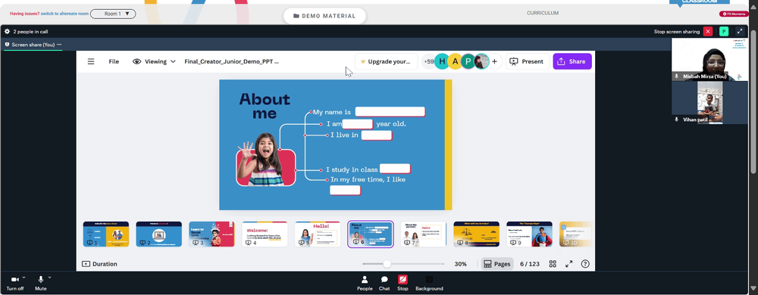
Task: Click the green P participant badge
Action: click(x=724, y=31)
